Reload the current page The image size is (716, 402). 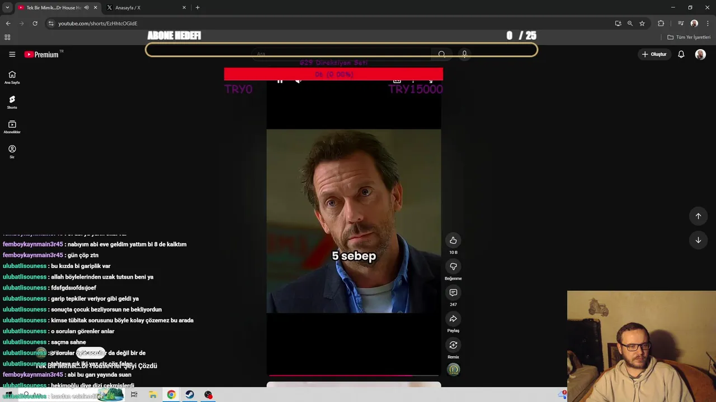[x=35, y=23]
